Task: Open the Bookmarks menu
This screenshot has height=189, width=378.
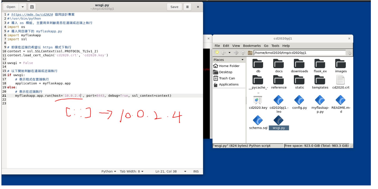Action: point(252,46)
